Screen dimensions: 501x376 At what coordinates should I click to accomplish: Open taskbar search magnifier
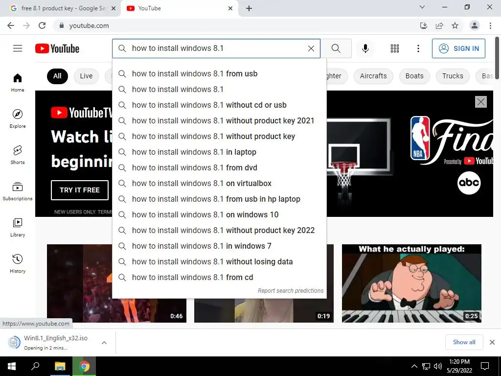tap(35, 366)
